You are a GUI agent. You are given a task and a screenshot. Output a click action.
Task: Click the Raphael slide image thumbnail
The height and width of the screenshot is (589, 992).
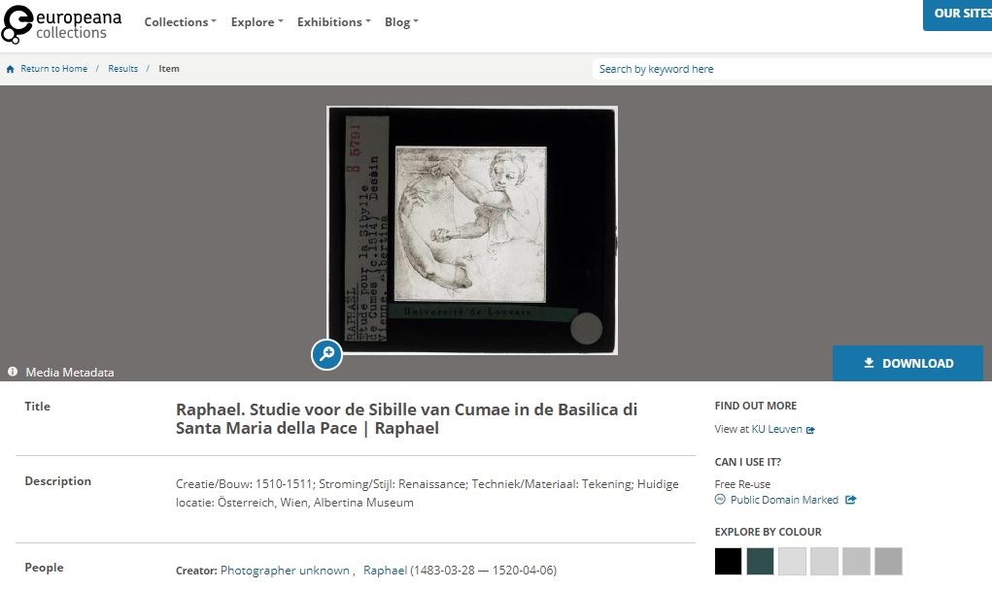472,230
